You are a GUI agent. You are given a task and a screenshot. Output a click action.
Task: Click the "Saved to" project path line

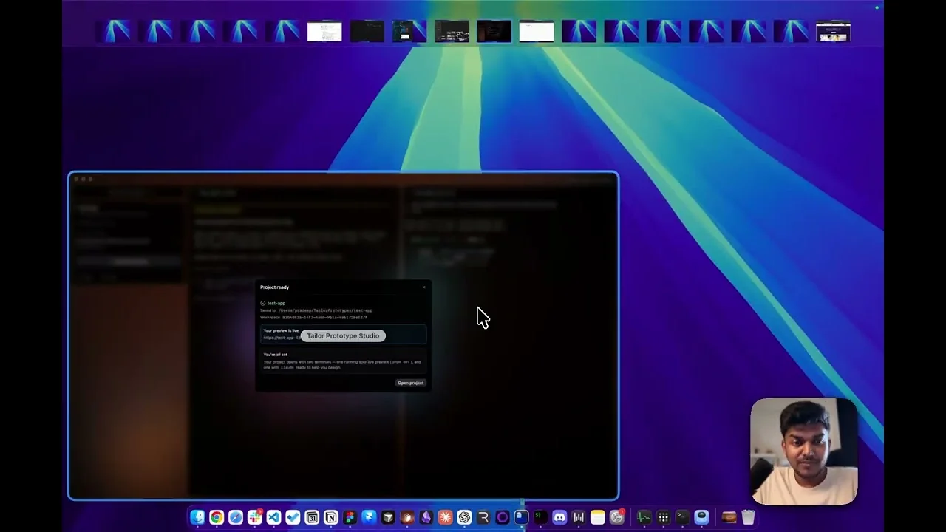(x=318, y=310)
